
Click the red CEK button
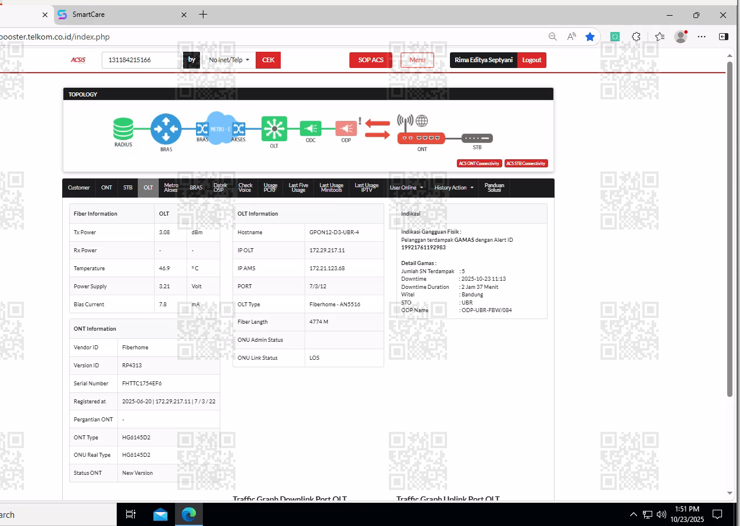268,60
